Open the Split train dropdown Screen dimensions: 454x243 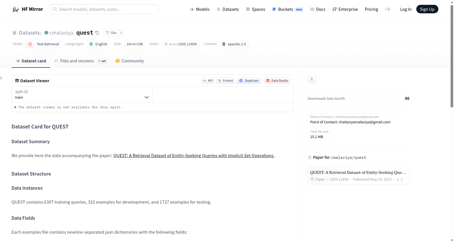tap(82, 94)
